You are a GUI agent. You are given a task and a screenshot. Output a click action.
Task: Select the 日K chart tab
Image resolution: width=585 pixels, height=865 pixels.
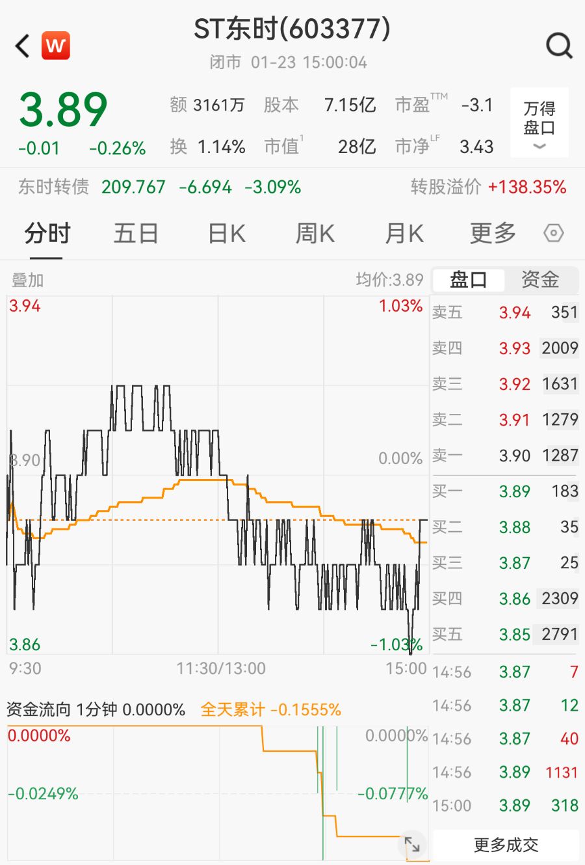pyautogui.click(x=226, y=233)
